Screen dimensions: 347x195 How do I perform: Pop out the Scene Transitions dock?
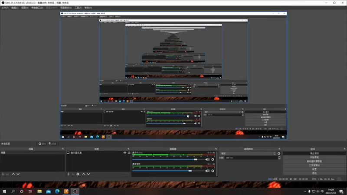click(279, 149)
